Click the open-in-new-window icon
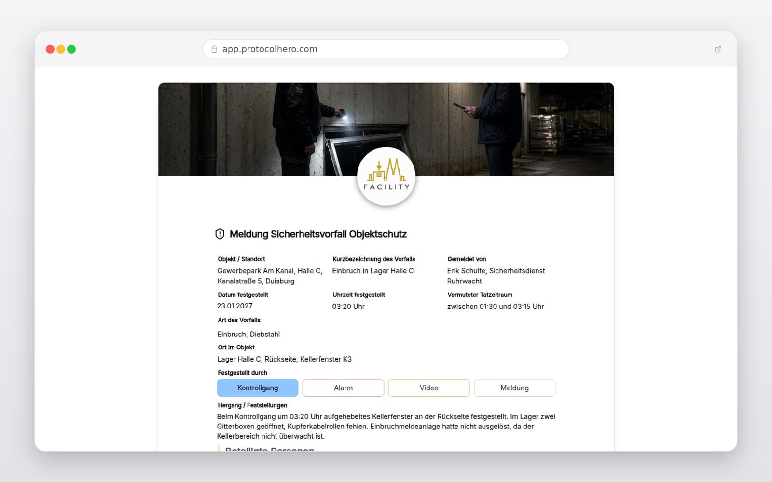 click(718, 49)
